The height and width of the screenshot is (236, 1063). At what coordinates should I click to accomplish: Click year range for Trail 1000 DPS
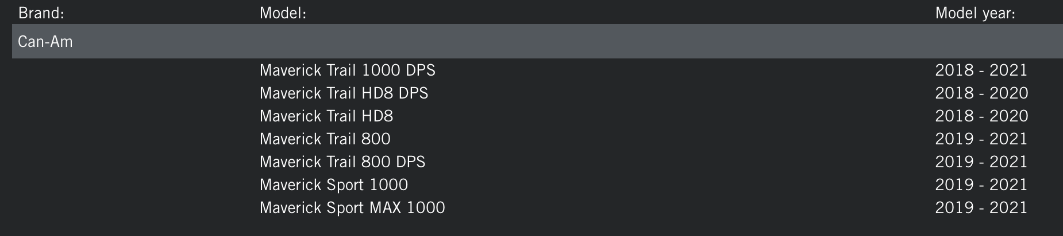pyautogui.click(x=981, y=70)
